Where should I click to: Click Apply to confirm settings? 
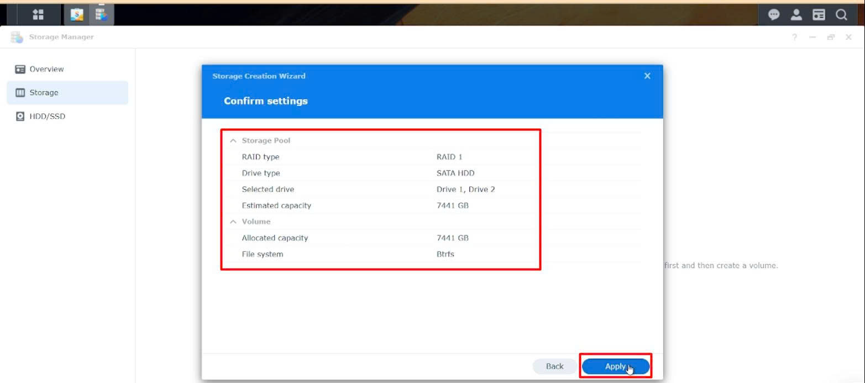click(615, 366)
